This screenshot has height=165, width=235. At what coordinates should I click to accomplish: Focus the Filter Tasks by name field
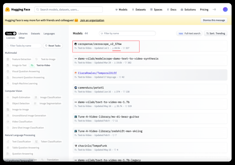23,46
